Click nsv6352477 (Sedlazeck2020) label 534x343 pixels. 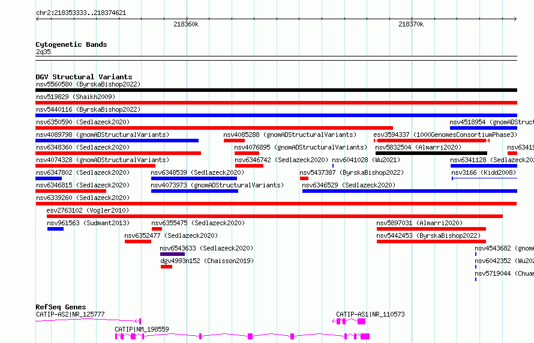pos(171,235)
